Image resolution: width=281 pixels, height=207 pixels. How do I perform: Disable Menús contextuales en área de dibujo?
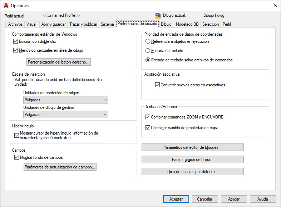pyautogui.click(x=15, y=50)
